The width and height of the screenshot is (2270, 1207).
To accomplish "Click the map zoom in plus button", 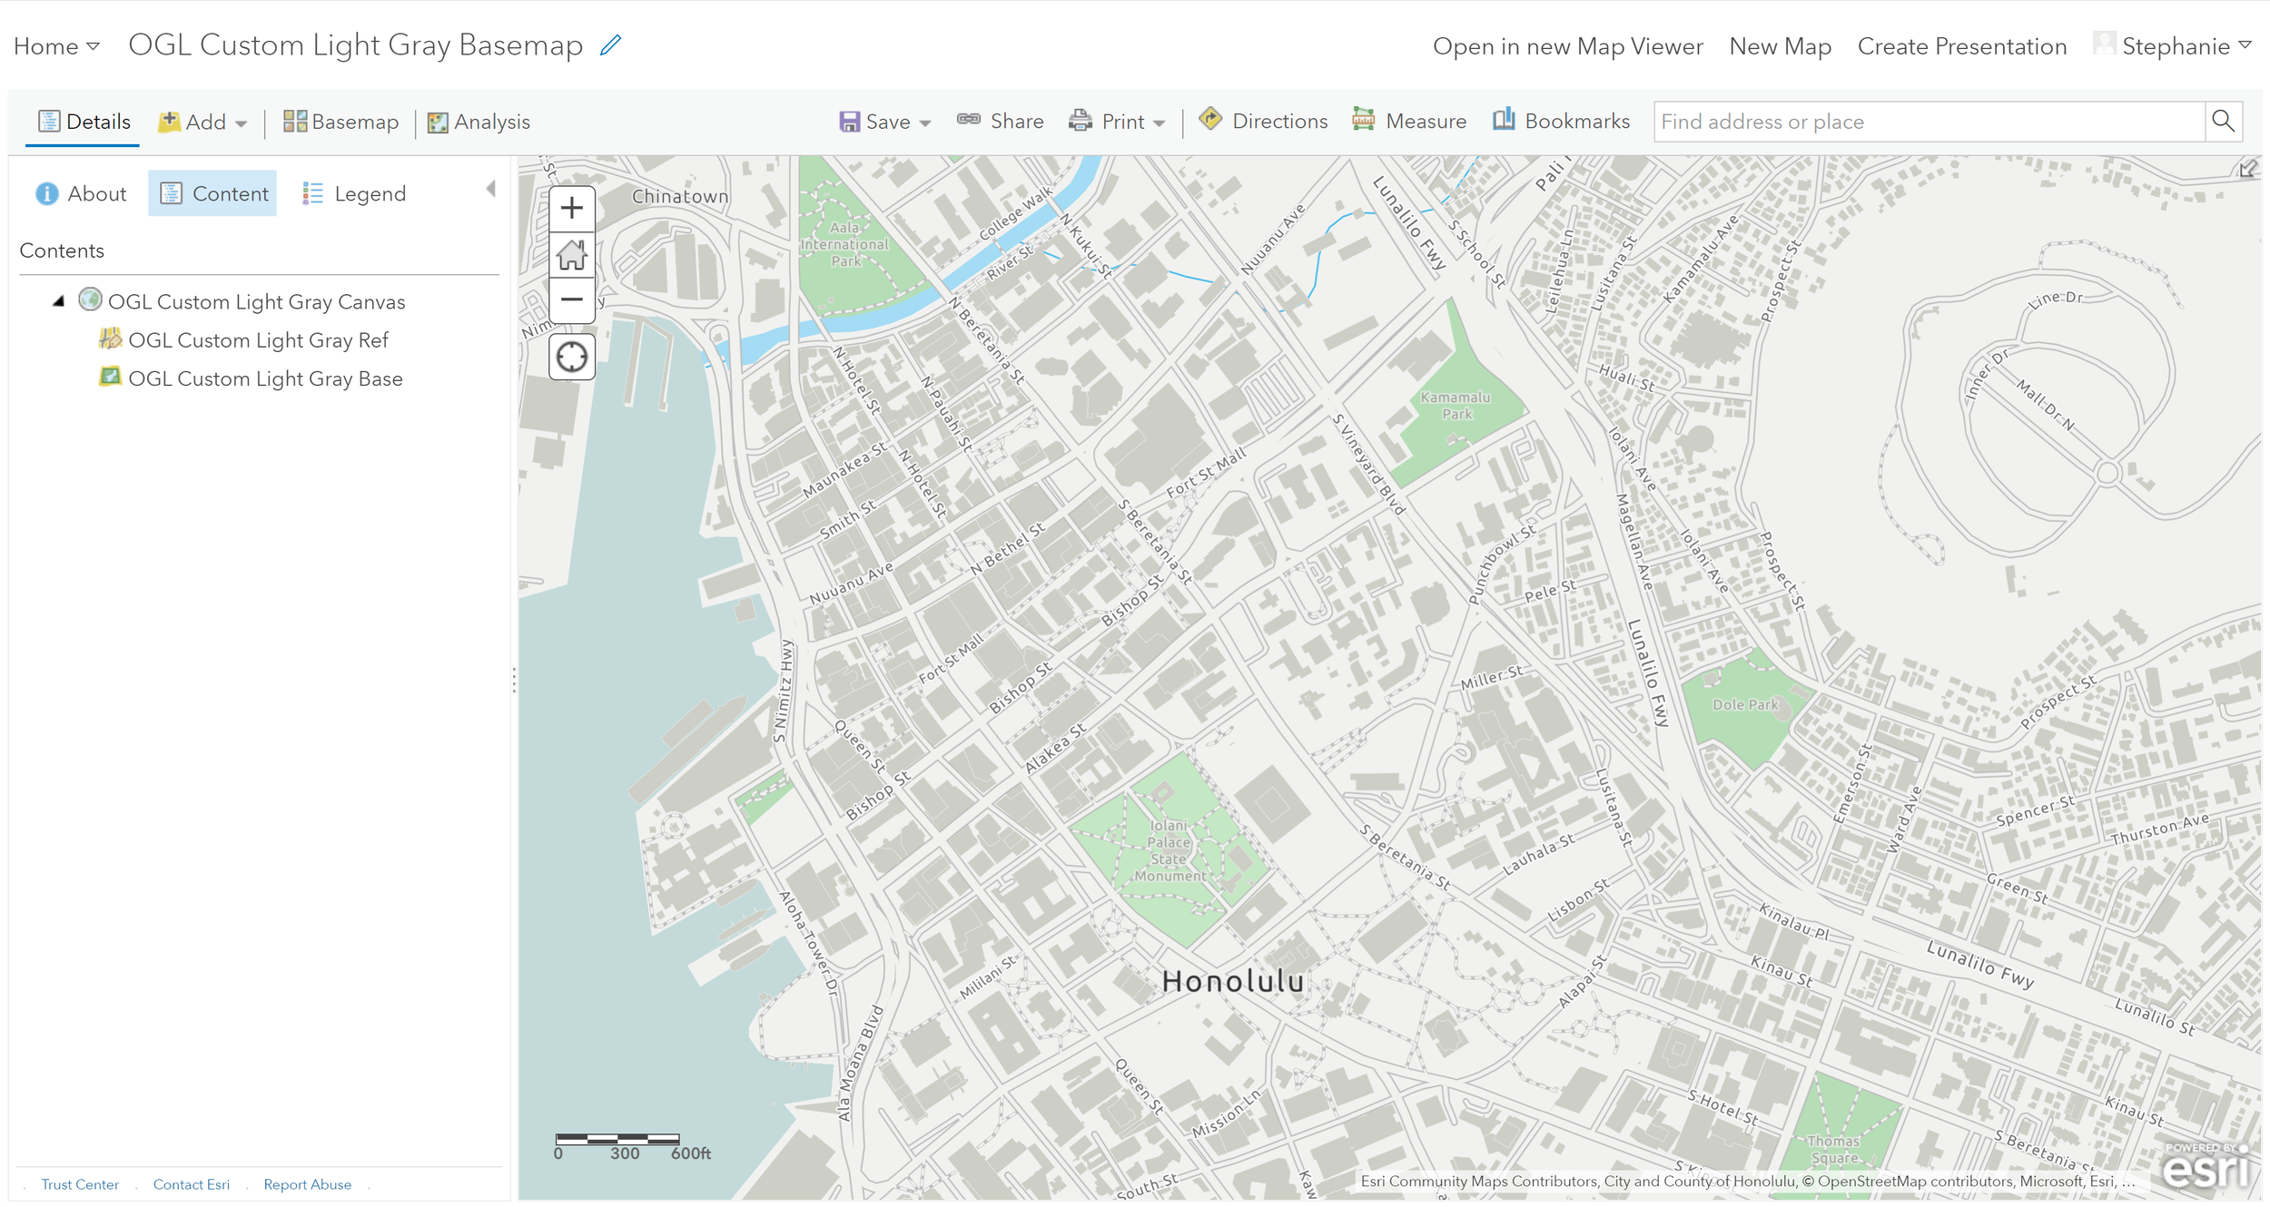I will click(571, 209).
